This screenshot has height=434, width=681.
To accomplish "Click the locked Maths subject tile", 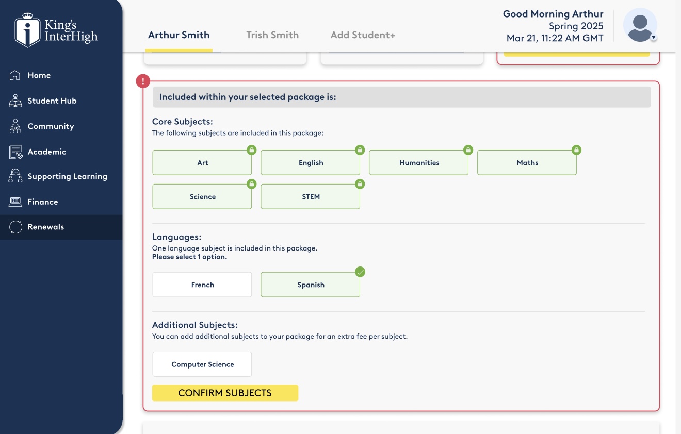I will click(x=527, y=163).
